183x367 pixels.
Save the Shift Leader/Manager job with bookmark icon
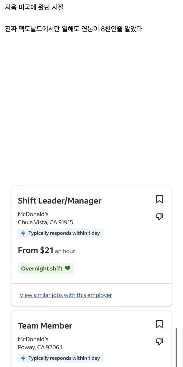[159, 199]
